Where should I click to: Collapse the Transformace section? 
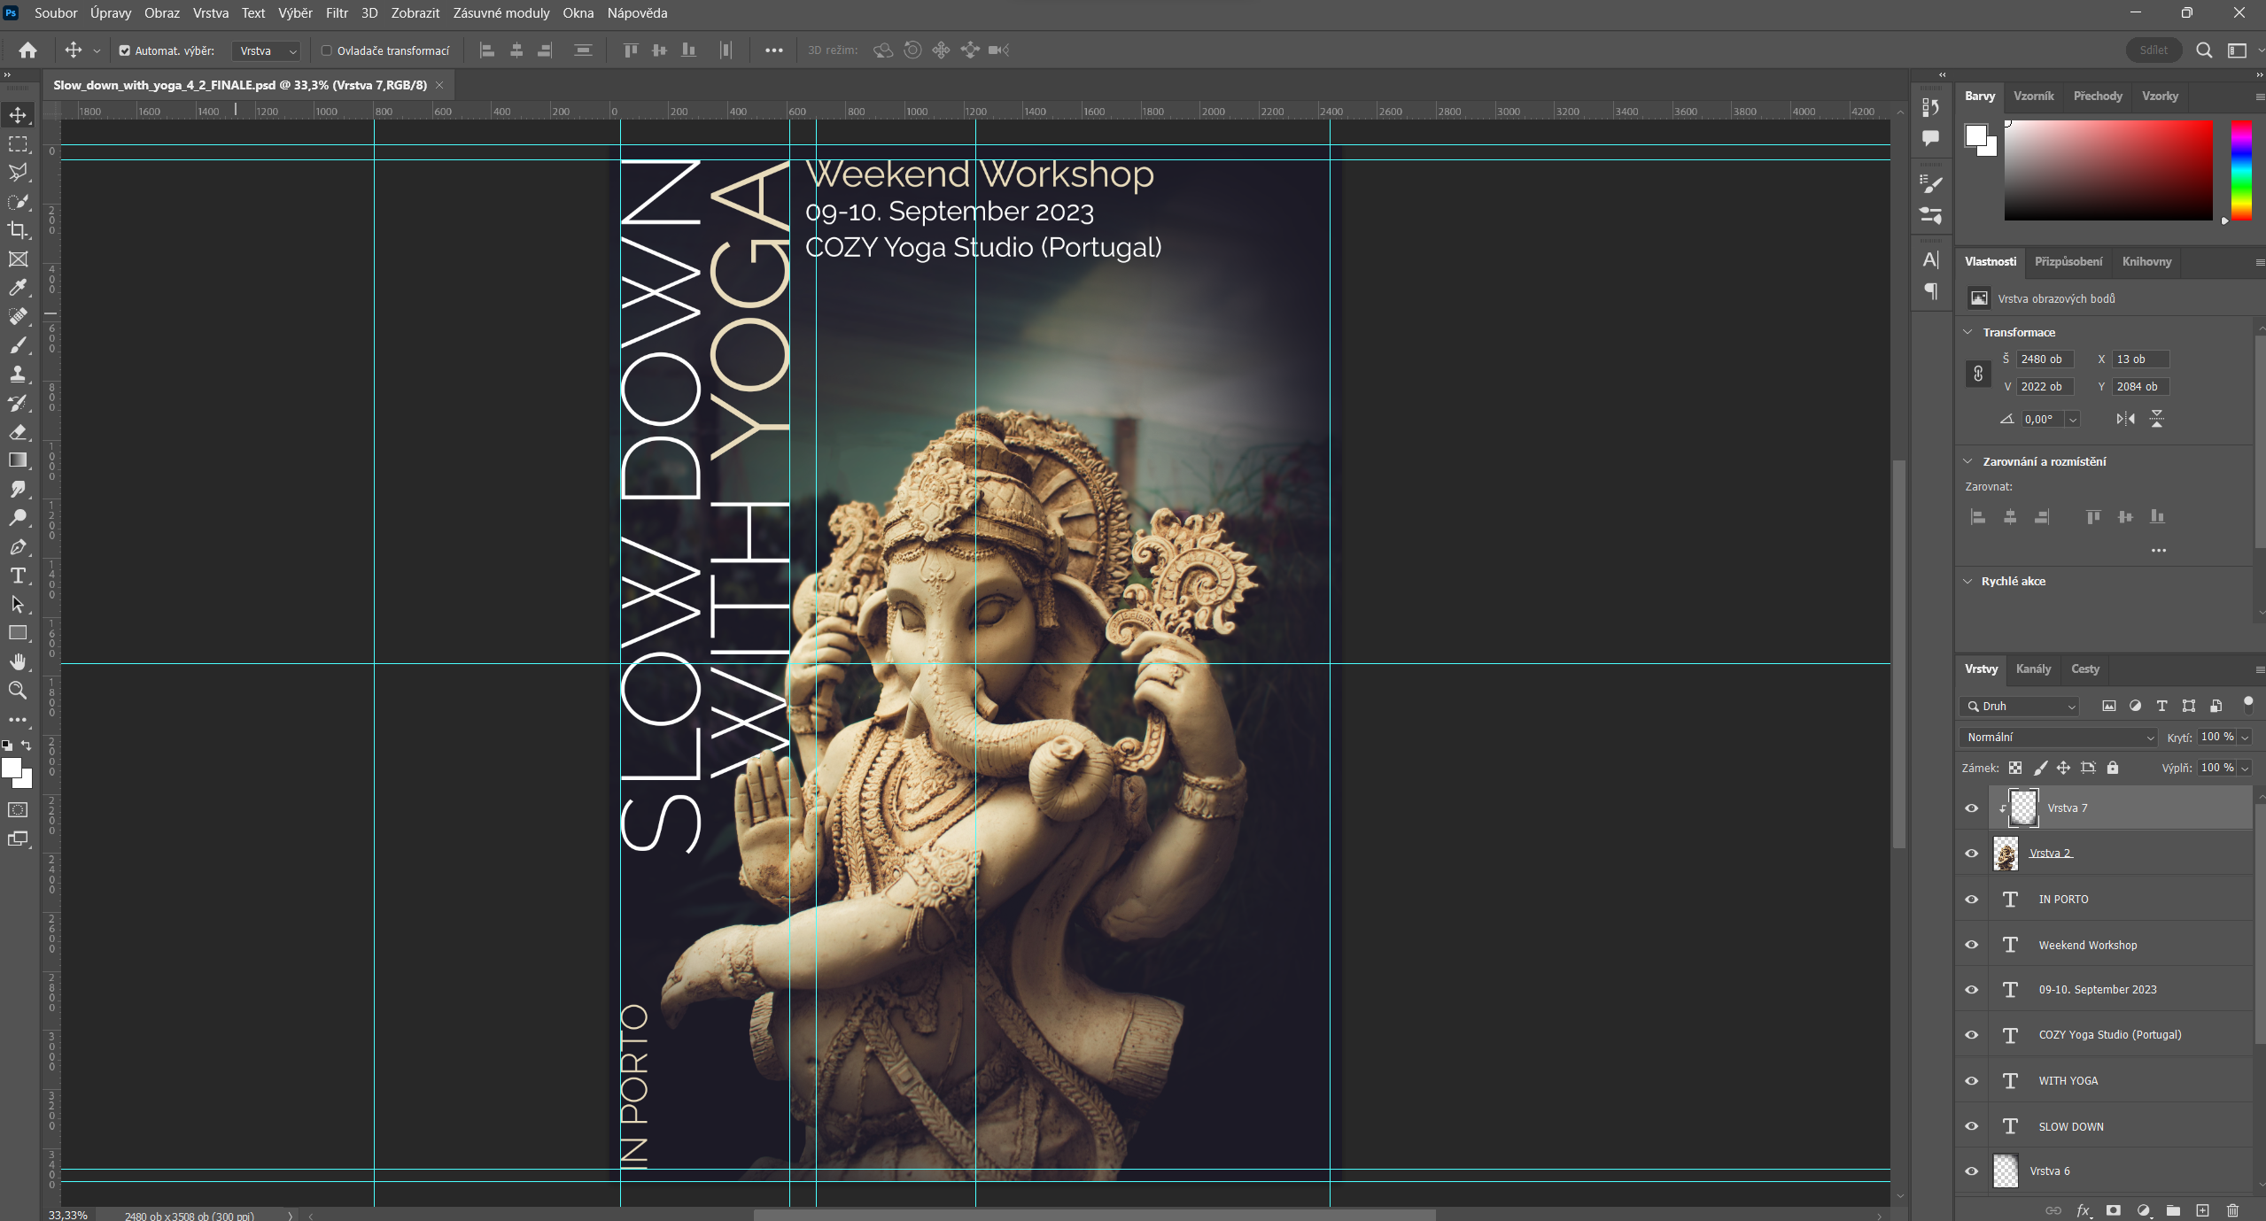[1968, 332]
